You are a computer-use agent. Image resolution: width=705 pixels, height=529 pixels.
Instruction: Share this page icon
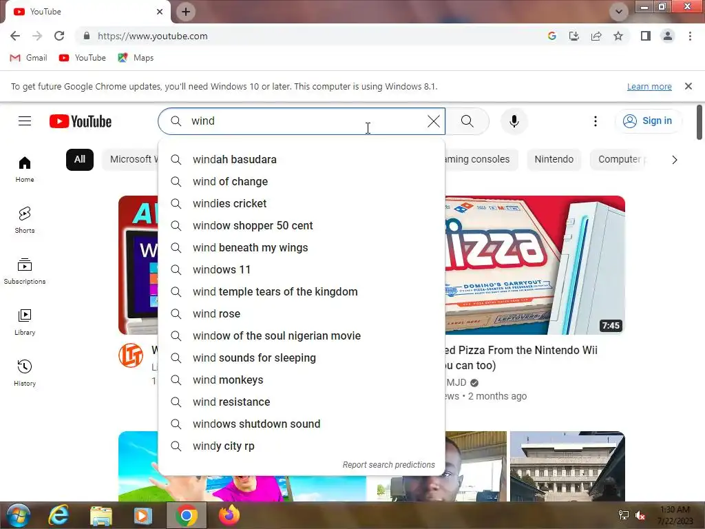point(596,36)
